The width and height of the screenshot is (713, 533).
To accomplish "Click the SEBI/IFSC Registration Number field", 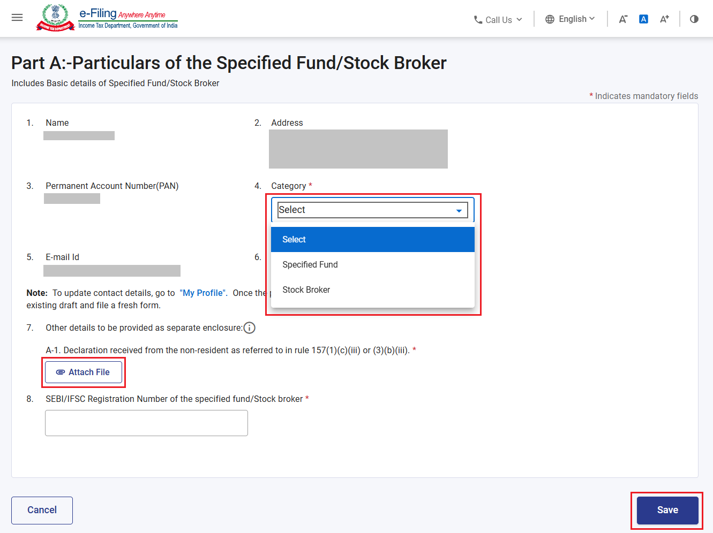I will pos(146,423).
